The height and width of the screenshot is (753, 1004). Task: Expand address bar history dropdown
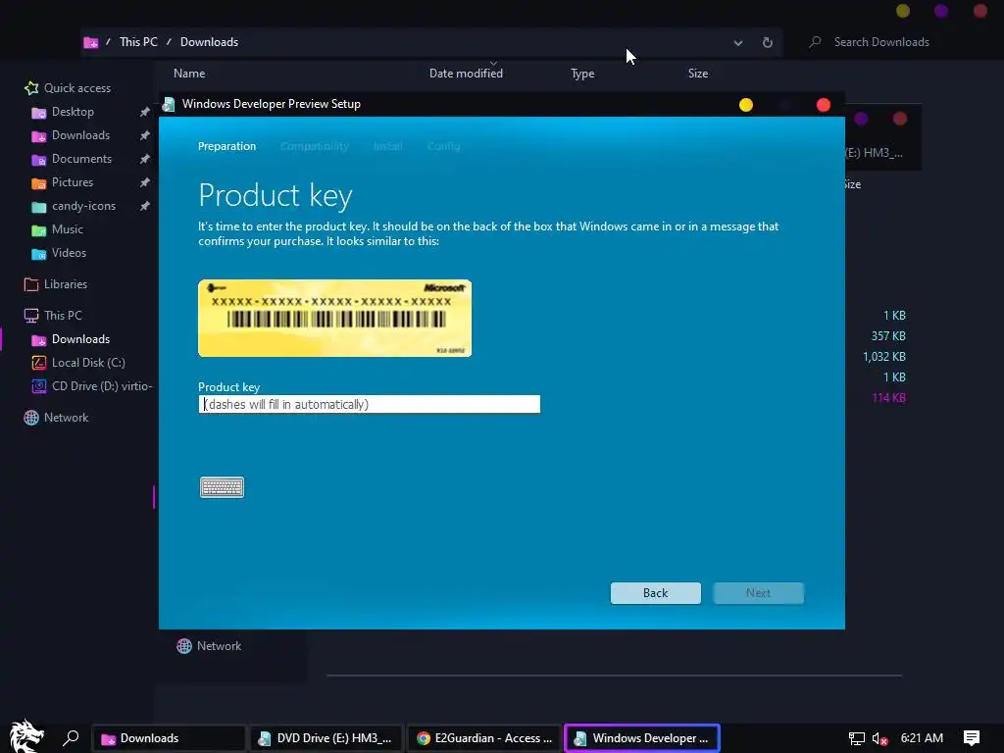(x=738, y=43)
